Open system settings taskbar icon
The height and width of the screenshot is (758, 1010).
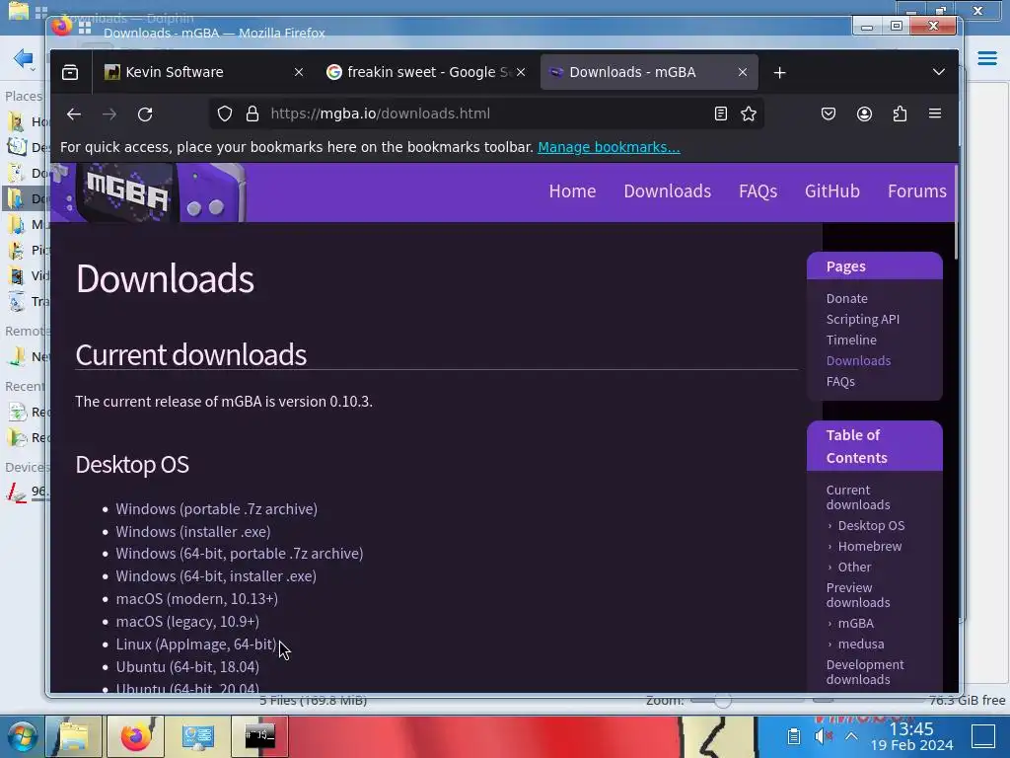[x=197, y=736]
